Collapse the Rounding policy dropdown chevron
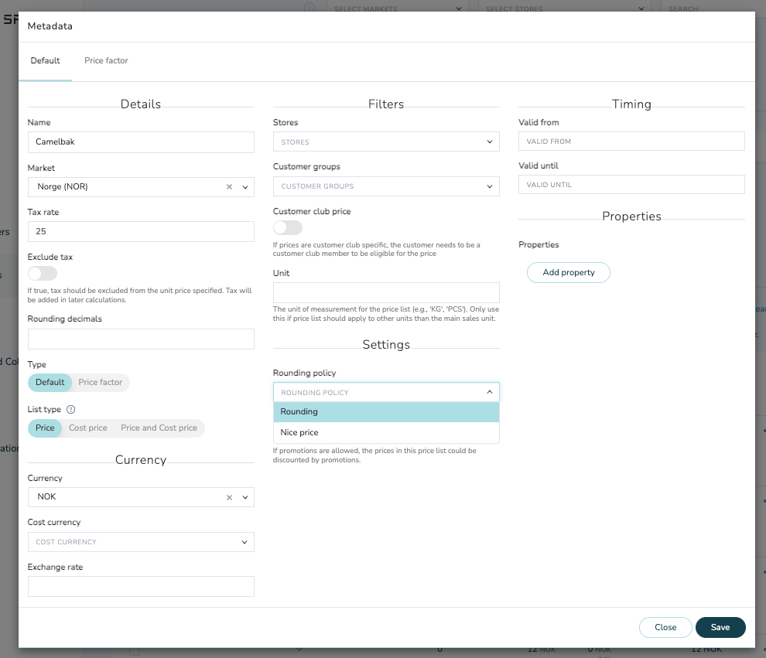The image size is (766, 658). pos(489,392)
